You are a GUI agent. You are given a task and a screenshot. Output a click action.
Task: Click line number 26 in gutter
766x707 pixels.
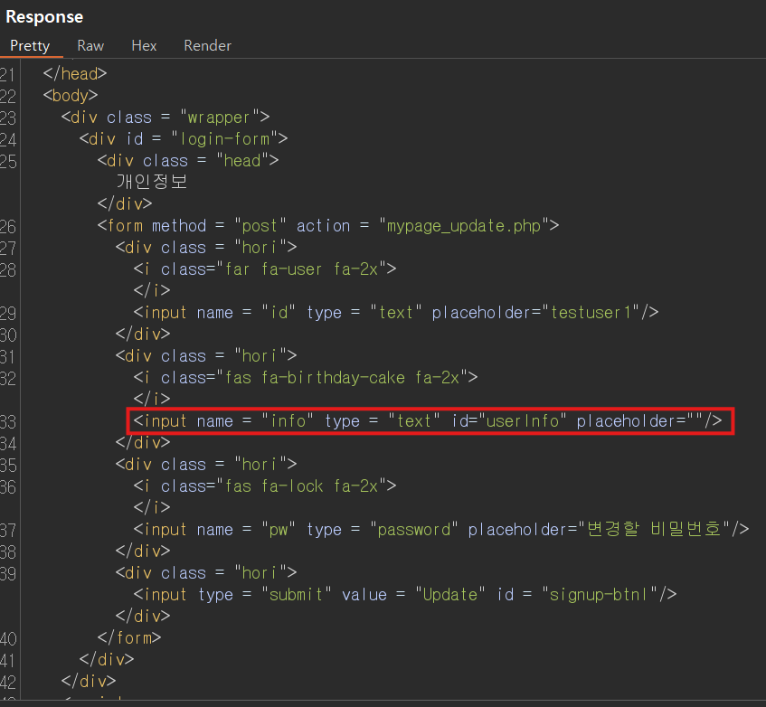pos(8,227)
